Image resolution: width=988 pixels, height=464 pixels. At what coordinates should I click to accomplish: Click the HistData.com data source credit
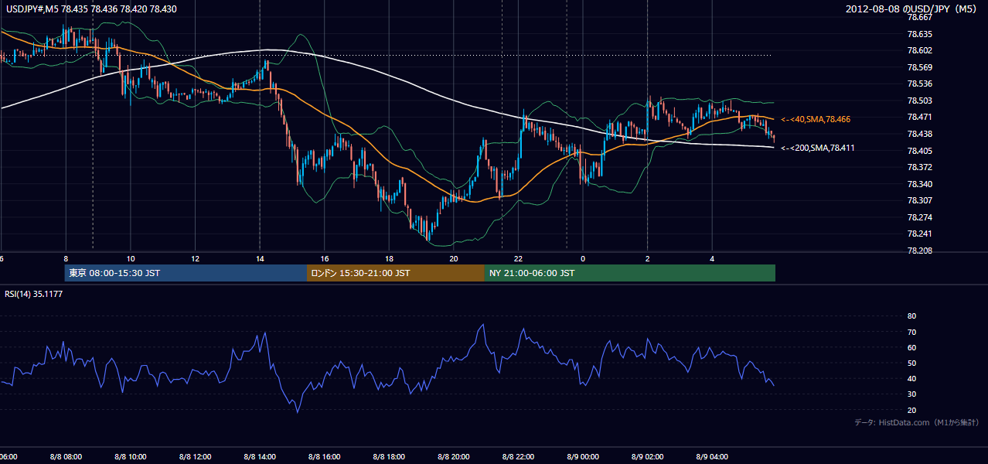(917, 422)
